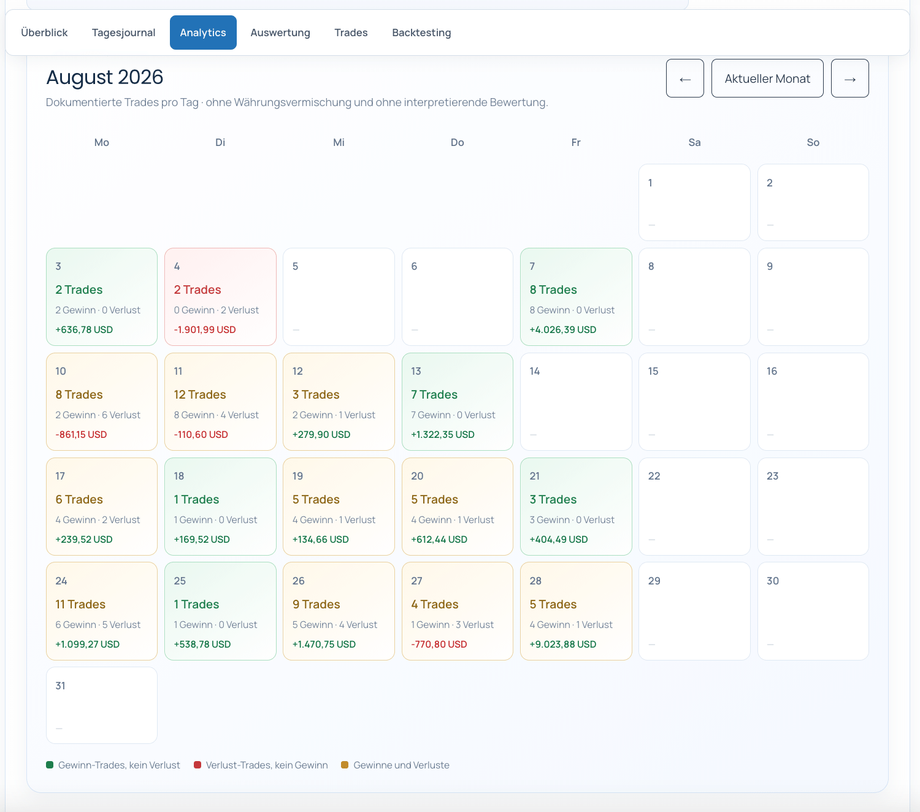Go to the previous month with left arrow
Viewport: 920px width, 812px height.
tap(685, 79)
